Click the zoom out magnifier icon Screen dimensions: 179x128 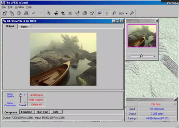(x=114, y=13)
